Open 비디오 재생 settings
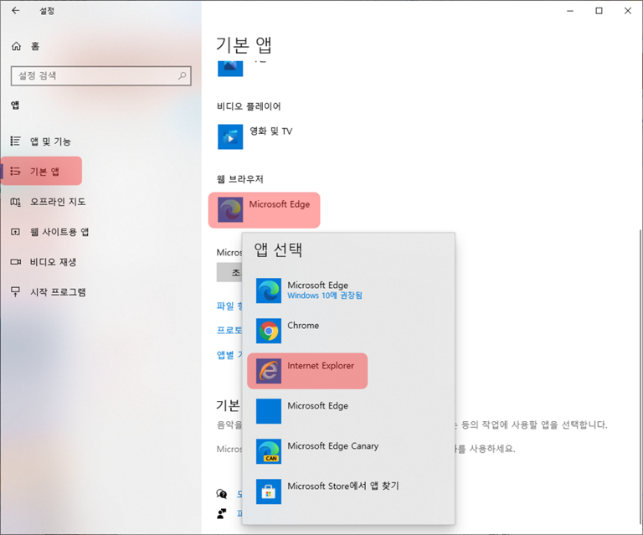Image resolution: width=643 pixels, height=535 pixels. (x=44, y=262)
